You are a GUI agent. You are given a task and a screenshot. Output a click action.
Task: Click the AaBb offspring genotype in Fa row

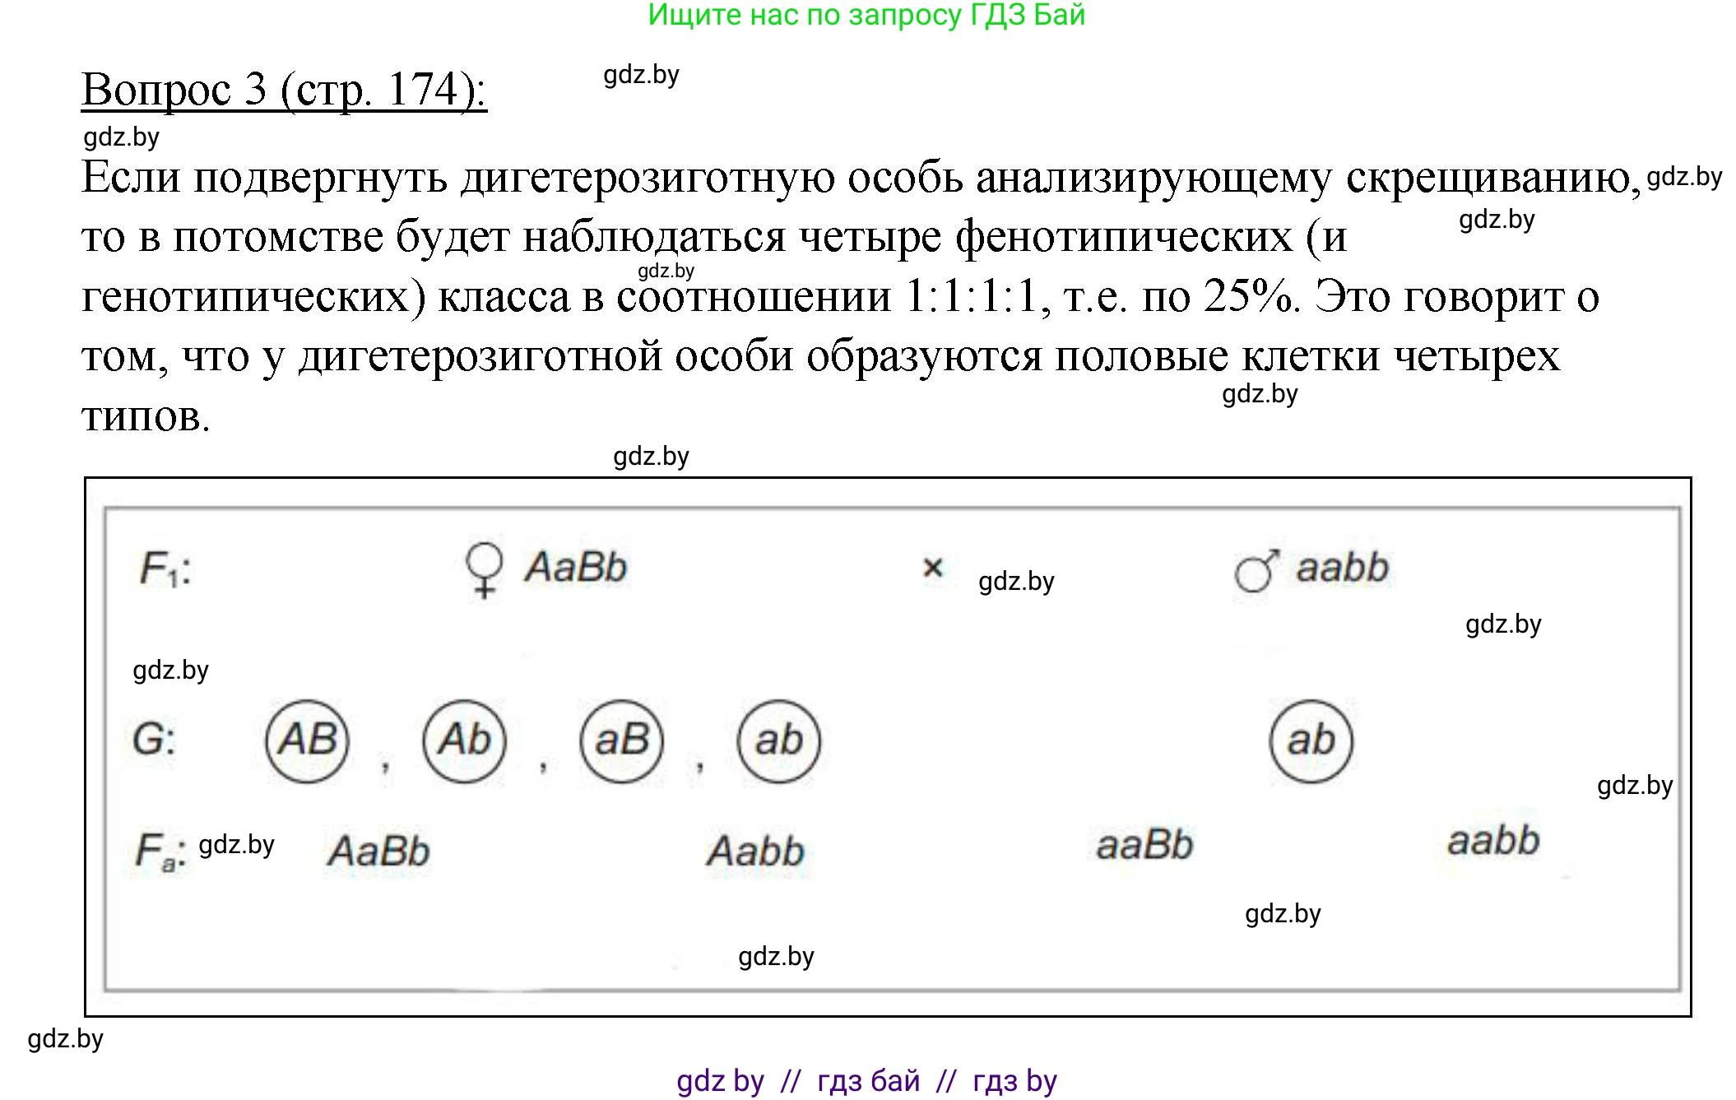tap(378, 851)
